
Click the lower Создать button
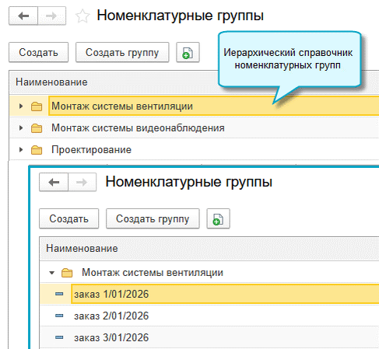(68, 218)
